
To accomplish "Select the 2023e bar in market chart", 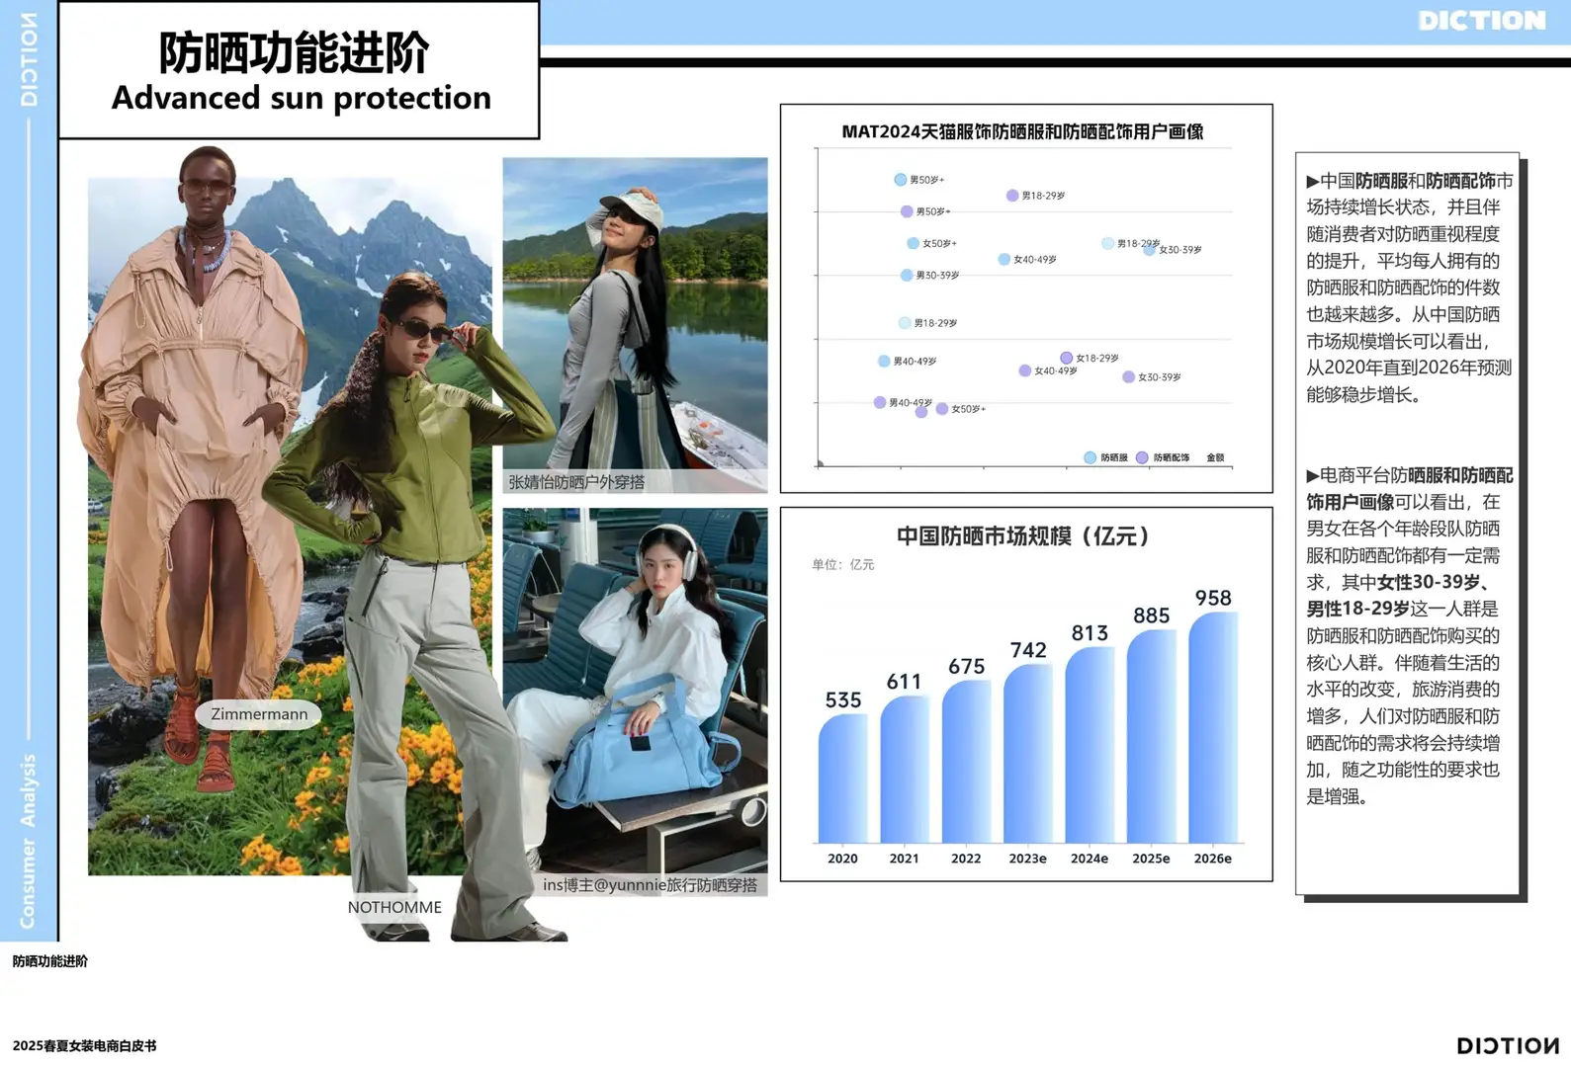I will (1027, 753).
